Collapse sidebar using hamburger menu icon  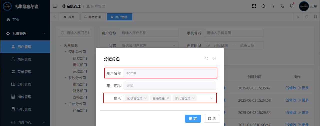pyautogui.click(x=55, y=6)
